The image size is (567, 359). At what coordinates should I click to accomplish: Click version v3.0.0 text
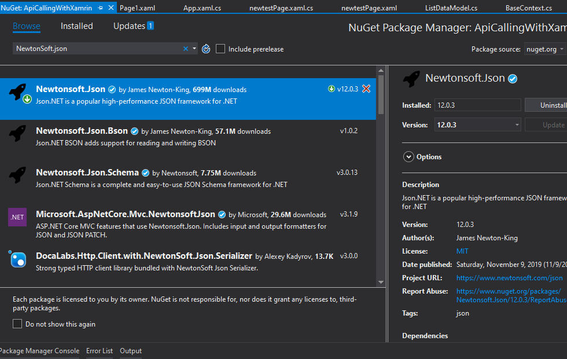pyautogui.click(x=348, y=256)
